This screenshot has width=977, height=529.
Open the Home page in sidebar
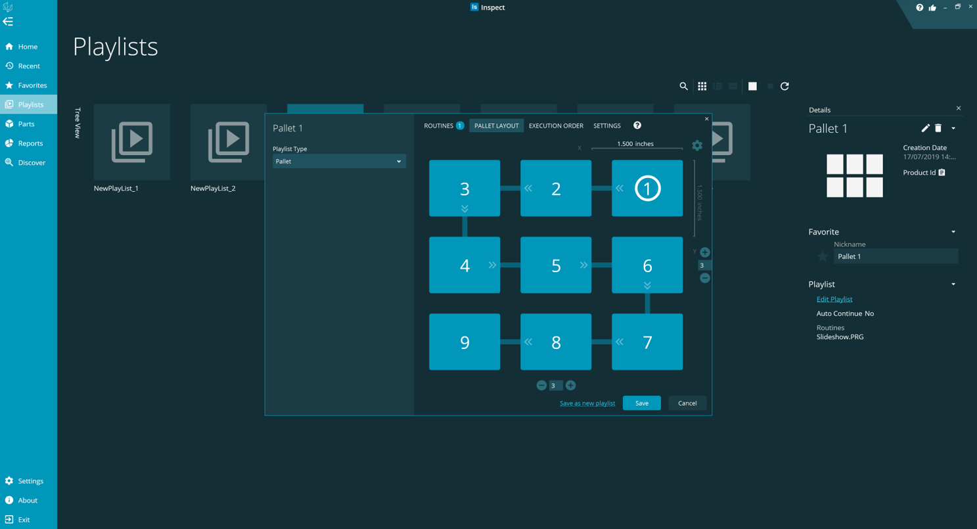coord(28,47)
